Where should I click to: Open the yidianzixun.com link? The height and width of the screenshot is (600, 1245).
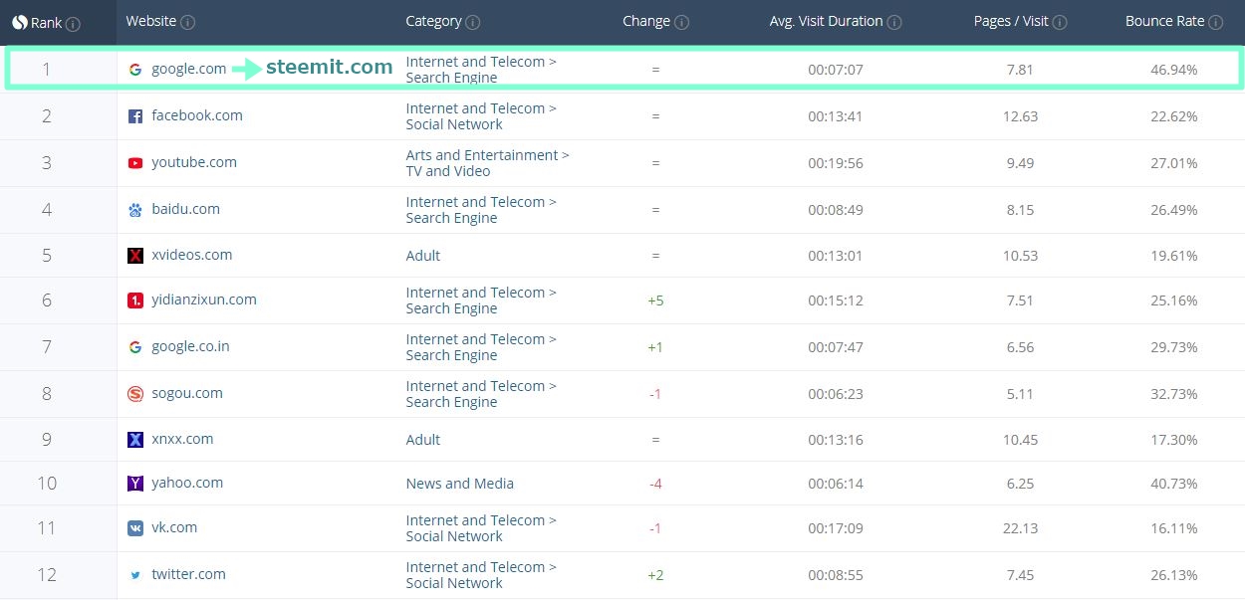tap(204, 300)
